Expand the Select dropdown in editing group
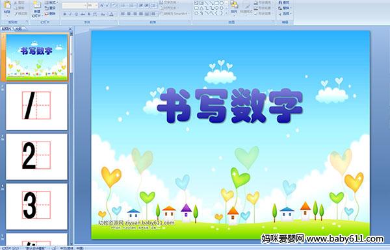This screenshot has width=390, height=250. (285, 14)
